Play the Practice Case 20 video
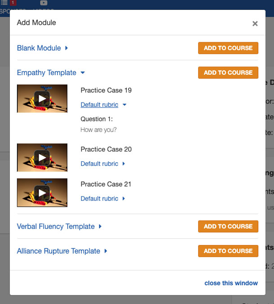The height and width of the screenshot is (304, 274). (x=42, y=157)
